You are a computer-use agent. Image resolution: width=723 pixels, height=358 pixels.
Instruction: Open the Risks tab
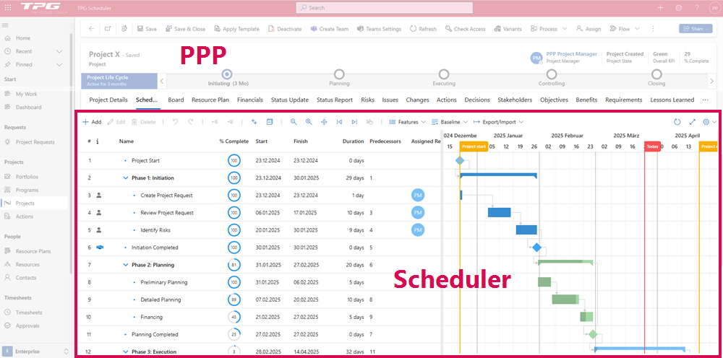(367, 100)
